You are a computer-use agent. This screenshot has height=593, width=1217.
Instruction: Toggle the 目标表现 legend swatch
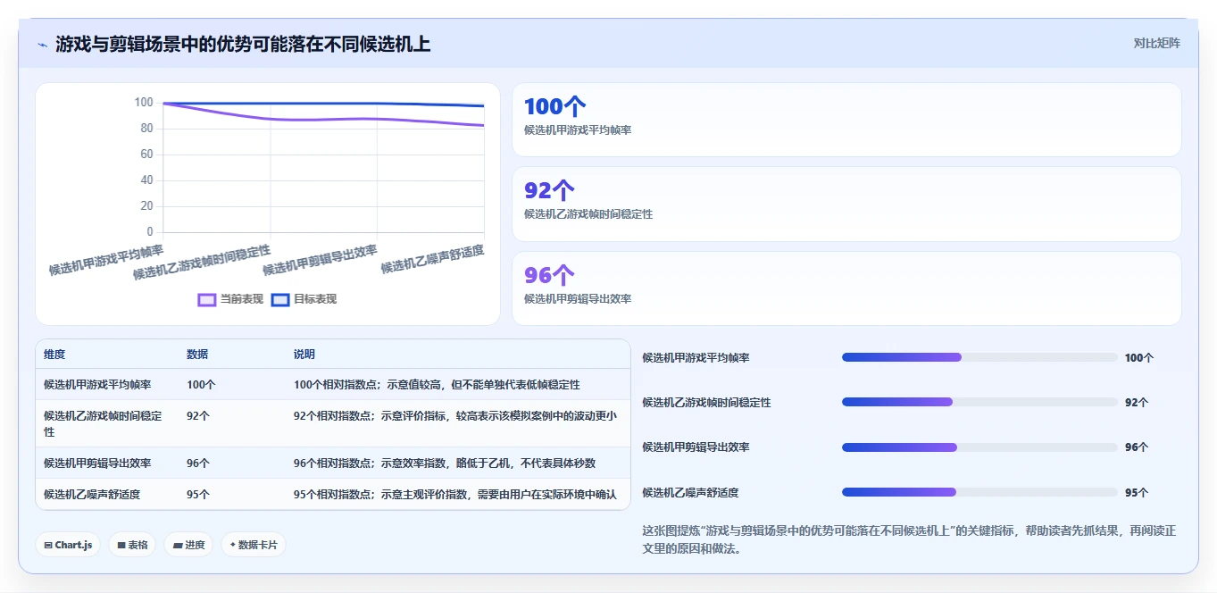[x=280, y=299]
